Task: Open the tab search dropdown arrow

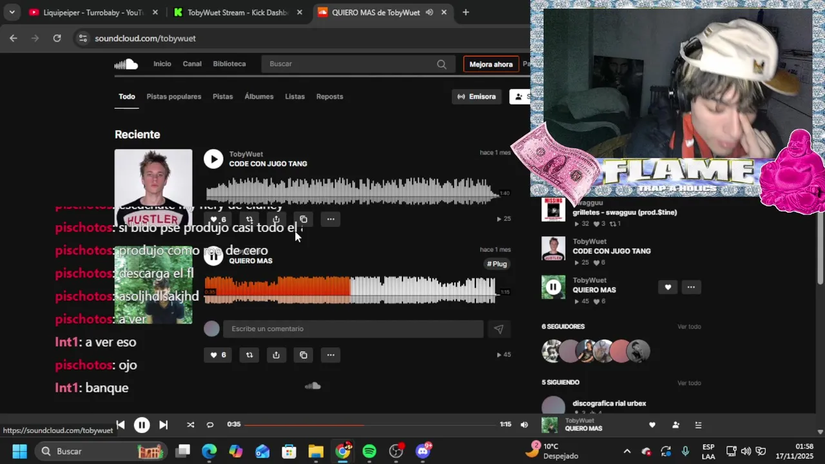Action: [x=12, y=12]
